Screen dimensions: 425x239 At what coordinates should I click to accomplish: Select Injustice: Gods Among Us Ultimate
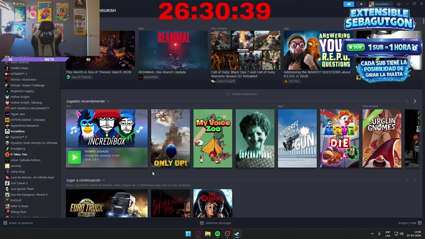pos(34,143)
